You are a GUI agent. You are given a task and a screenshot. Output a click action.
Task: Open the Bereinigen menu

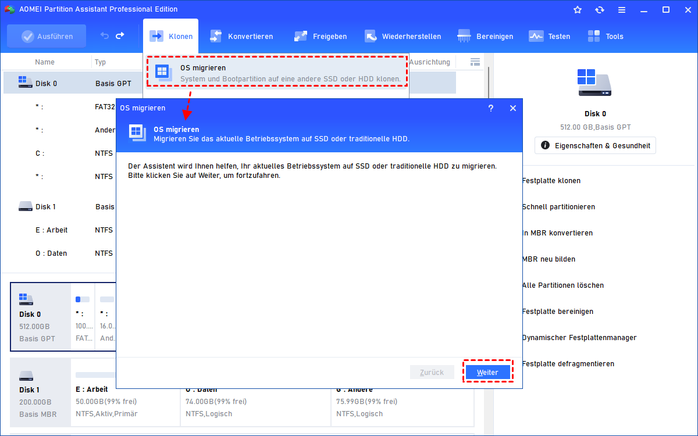coord(486,36)
